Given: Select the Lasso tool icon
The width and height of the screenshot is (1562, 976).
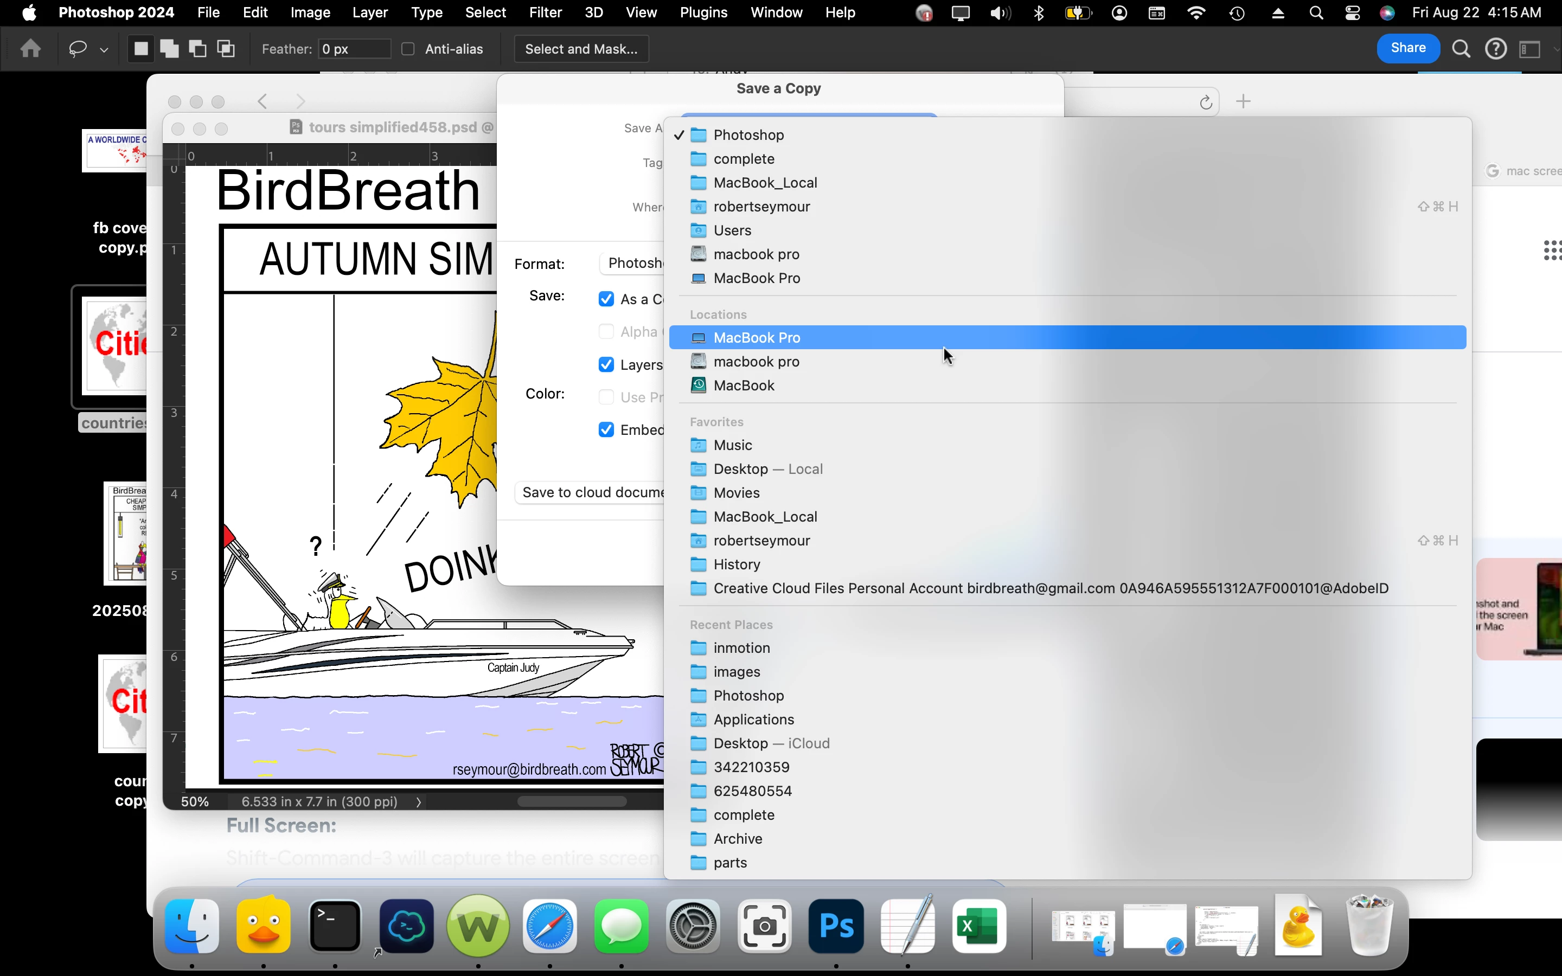Looking at the screenshot, I should (78, 49).
